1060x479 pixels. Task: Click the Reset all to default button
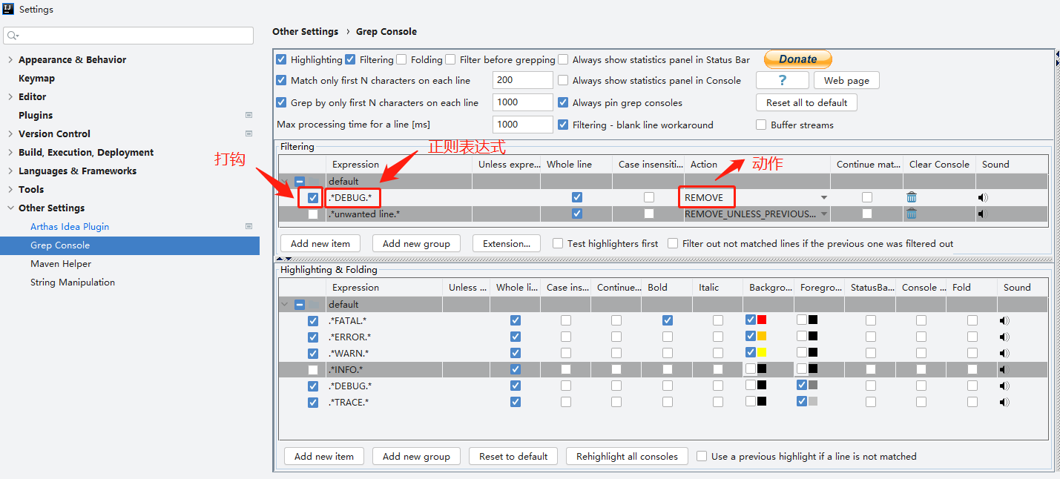coord(806,102)
